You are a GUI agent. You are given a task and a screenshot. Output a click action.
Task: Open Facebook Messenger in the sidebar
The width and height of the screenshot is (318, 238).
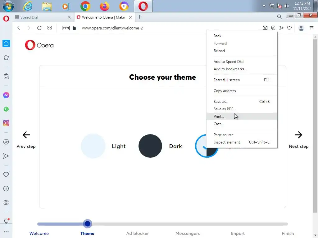pyautogui.click(x=6, y=95)
